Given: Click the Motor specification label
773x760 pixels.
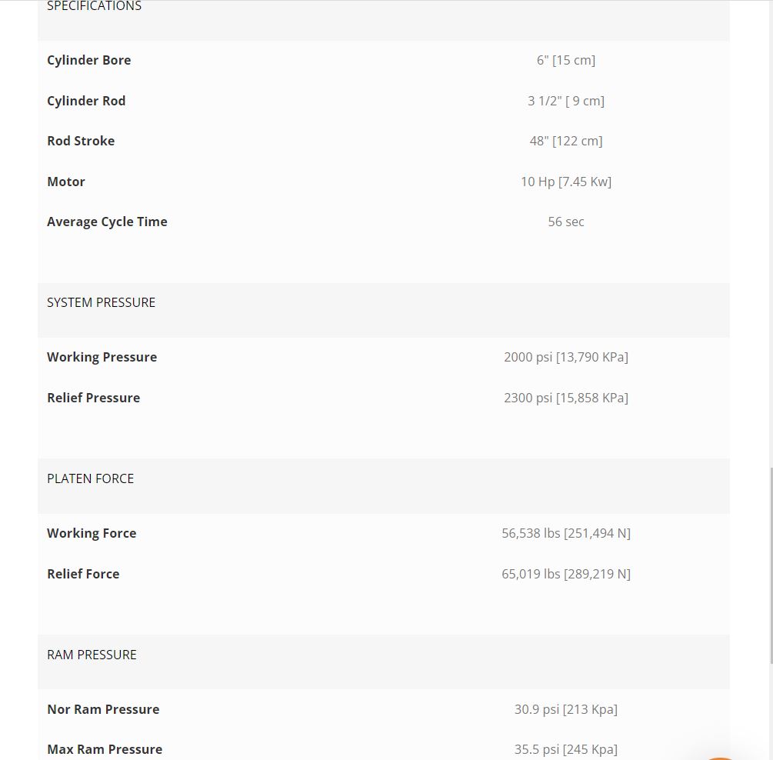Looking at the screenshot, I should coord(66,182).
